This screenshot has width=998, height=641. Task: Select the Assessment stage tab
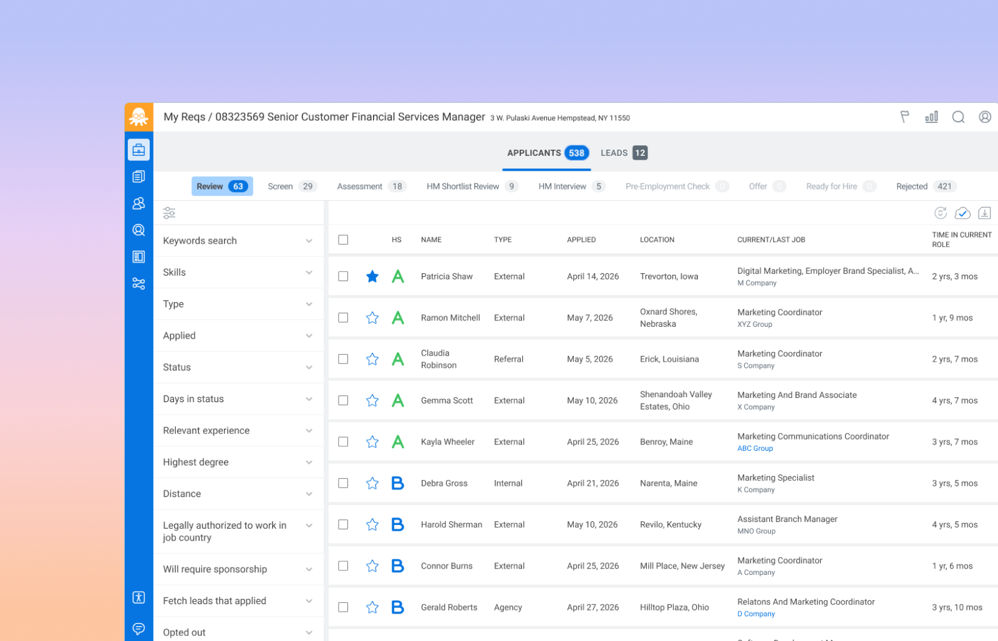tap(371, 186)
